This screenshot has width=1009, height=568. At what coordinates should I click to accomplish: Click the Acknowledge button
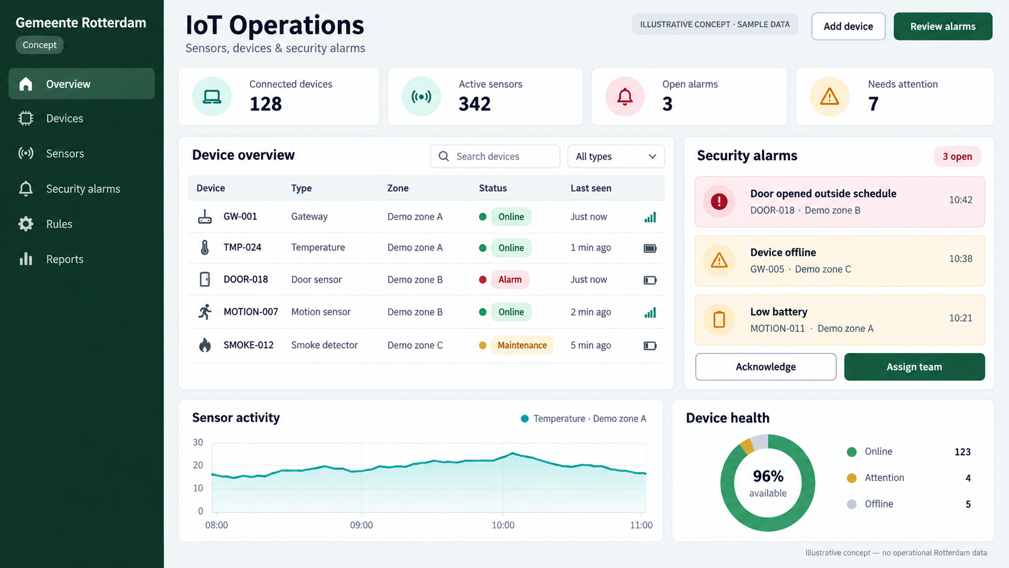(766, 367)
